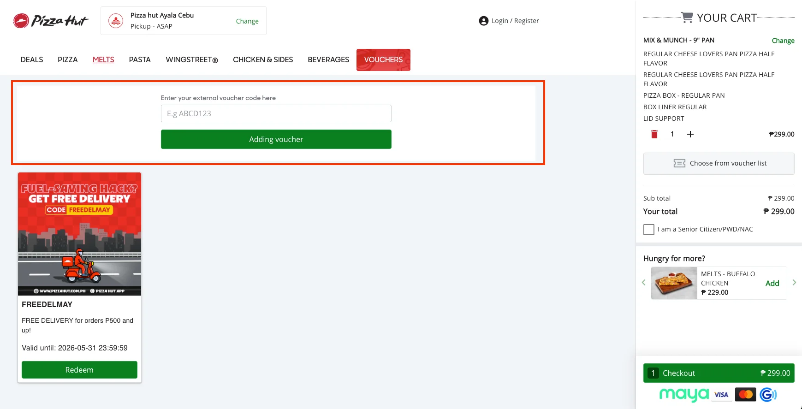Go to the MELTS category
The height and width of the screenshot is (409, 802).
pos(103,60)
